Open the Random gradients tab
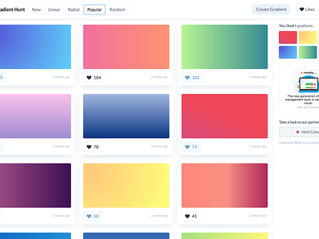This screenshot has height=239, width=319. pos(117,9)
